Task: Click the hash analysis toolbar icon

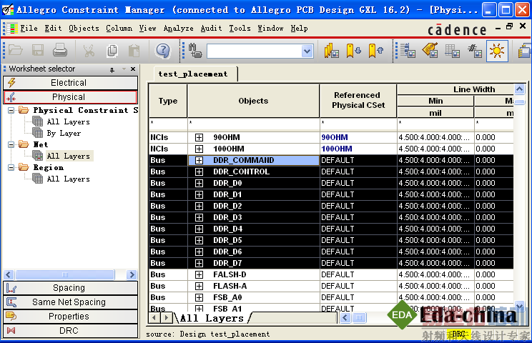Action: coord(475,51)
